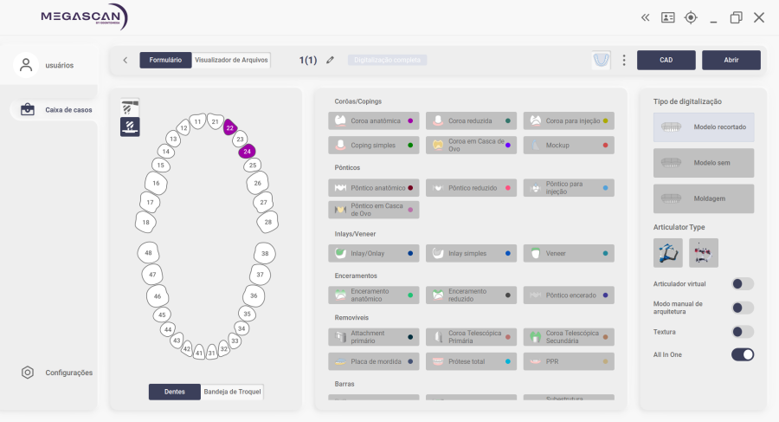This screenshot has width=779, height=422.
Task: Switch to Bandeja de Troquel tab
Action: coord(233,393)
